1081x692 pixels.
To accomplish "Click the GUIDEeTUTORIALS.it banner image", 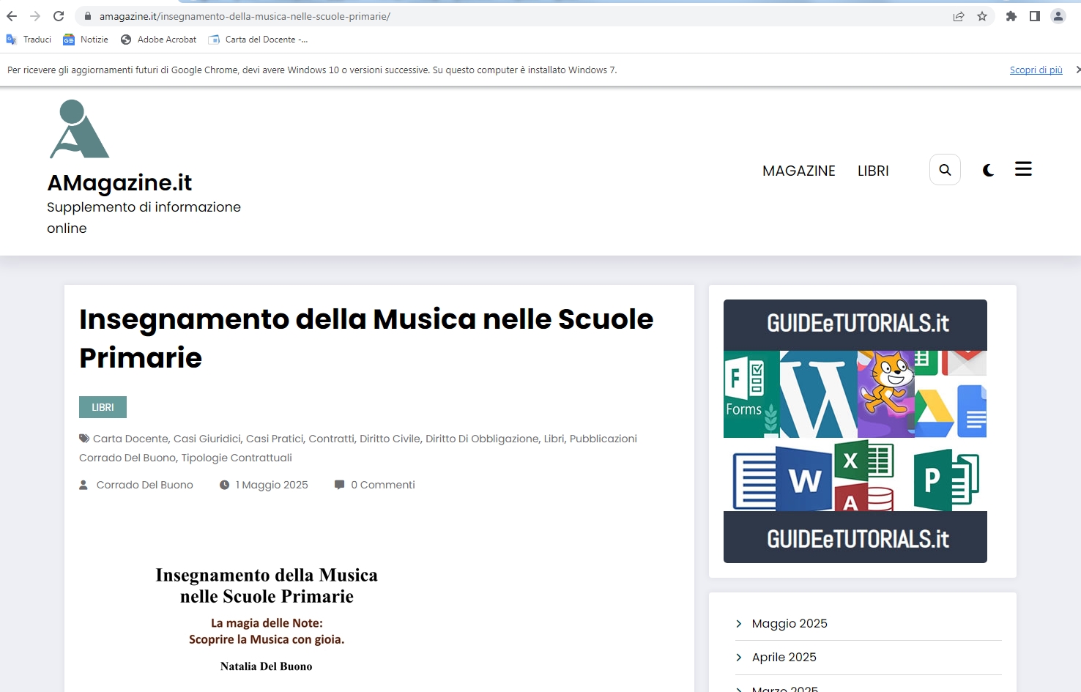I will [855, 431].
